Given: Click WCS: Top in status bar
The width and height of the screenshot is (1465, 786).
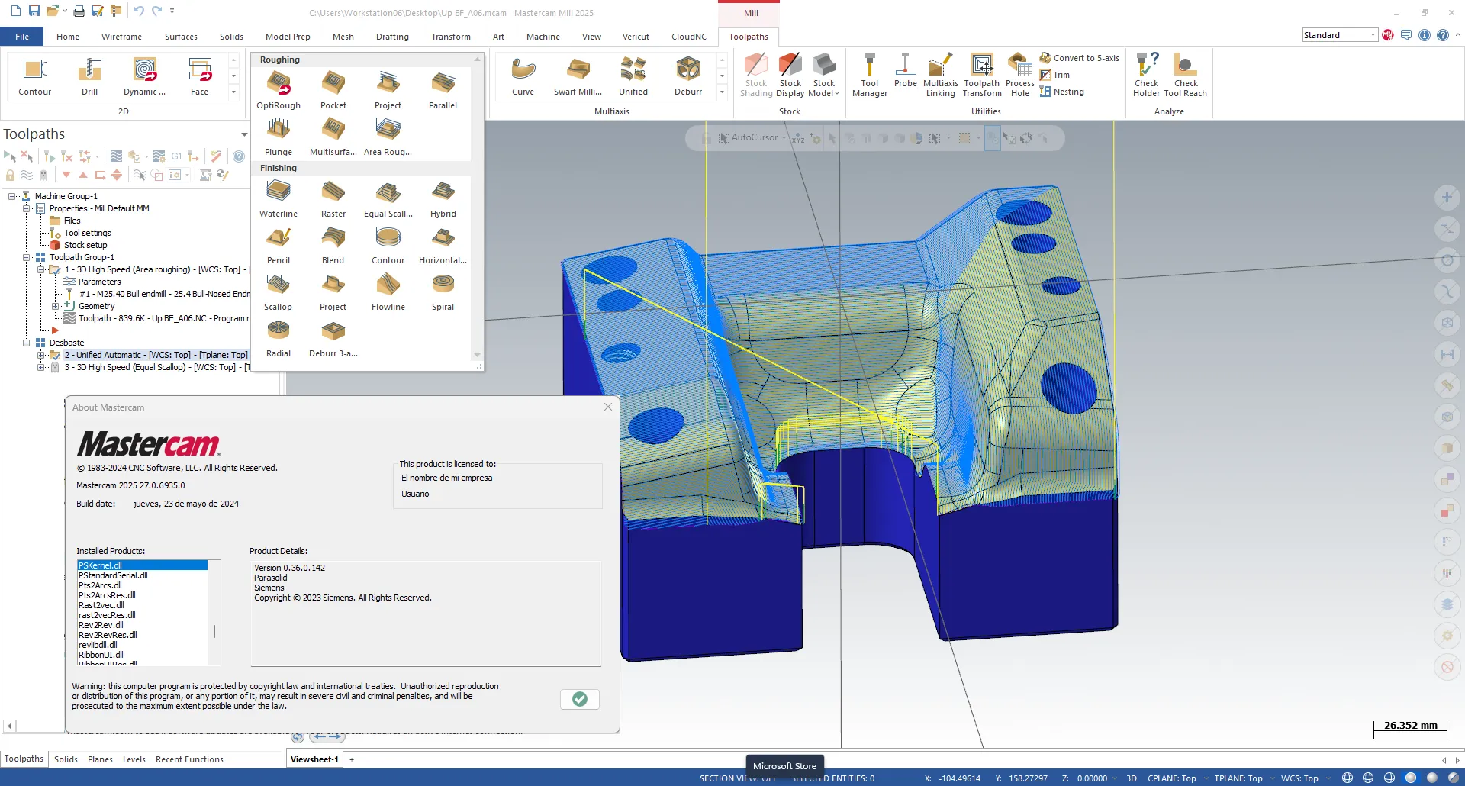Looking at the screenshot, I should [1299, 778].
